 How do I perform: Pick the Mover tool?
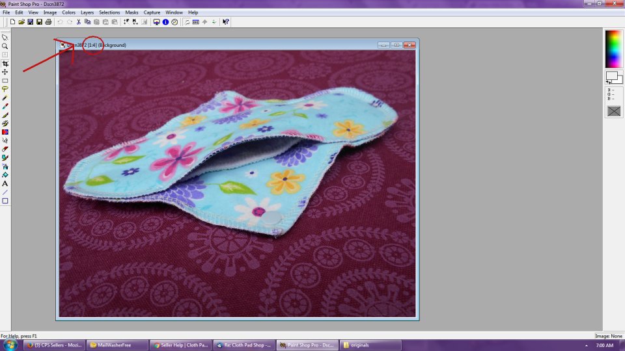coord(5,72)
